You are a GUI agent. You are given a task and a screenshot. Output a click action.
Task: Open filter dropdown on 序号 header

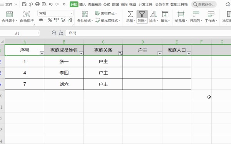[x=42, y=54]
